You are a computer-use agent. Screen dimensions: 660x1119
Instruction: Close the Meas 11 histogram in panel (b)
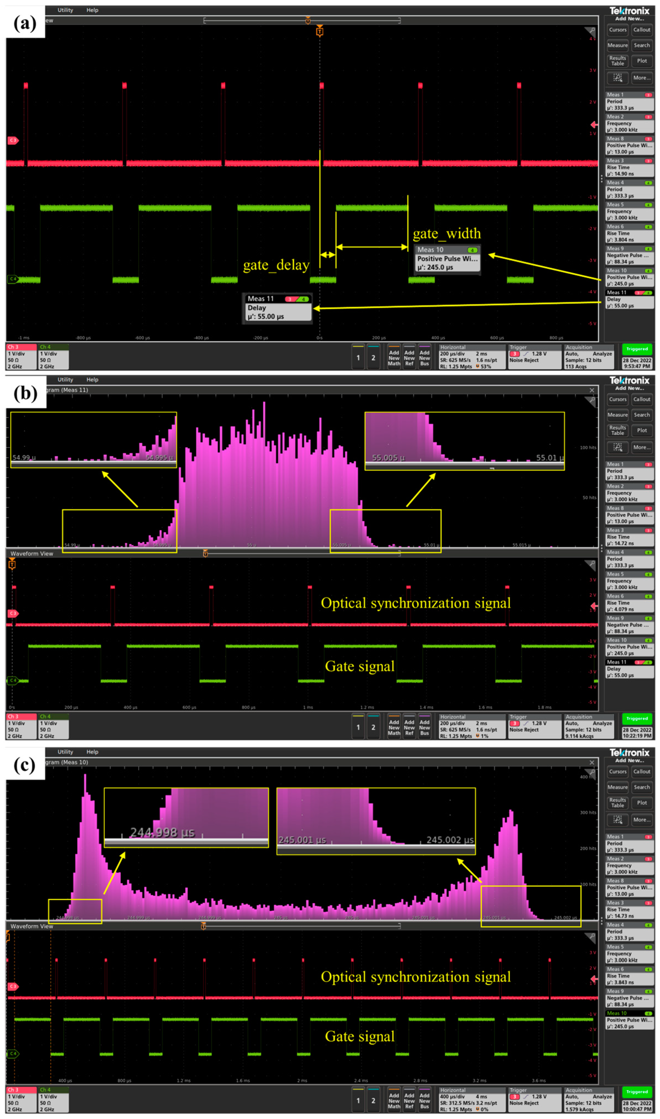(592, 390)
